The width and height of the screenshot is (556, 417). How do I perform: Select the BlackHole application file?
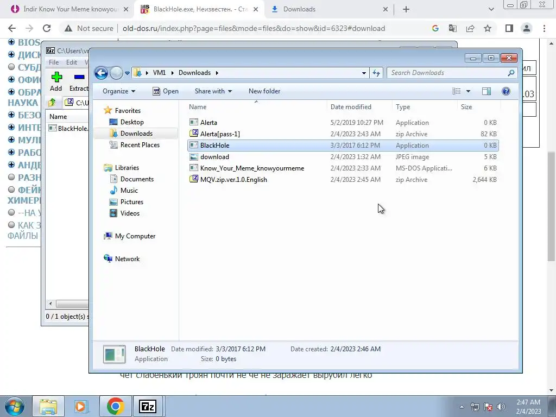[343, 146]
